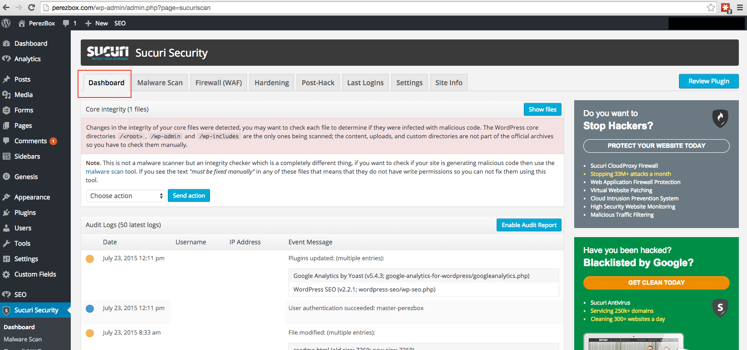The width and height of the screenshot is (747, 350).
Task: Follow the malware scan link
Action: click(x=104, y=171)
